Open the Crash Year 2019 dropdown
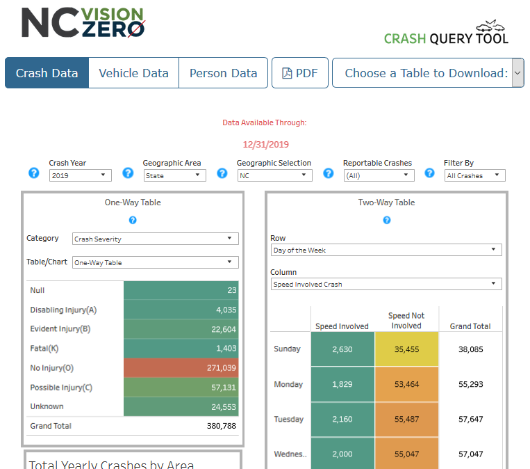 pos(80,176)
